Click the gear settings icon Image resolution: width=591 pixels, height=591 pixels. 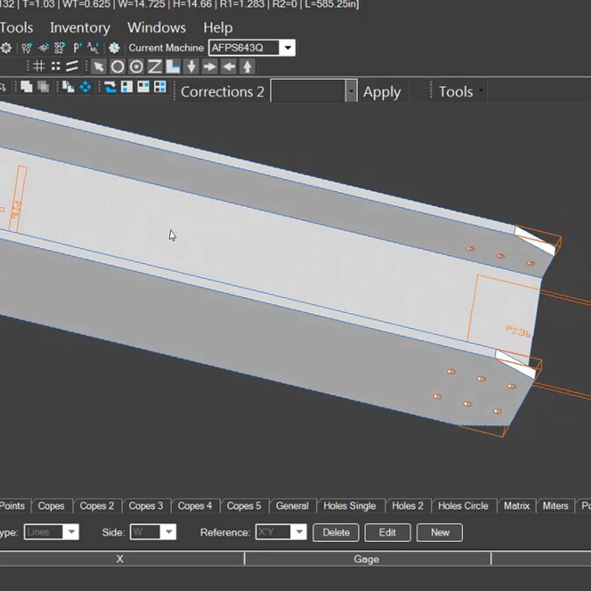[x=6, y=48]
